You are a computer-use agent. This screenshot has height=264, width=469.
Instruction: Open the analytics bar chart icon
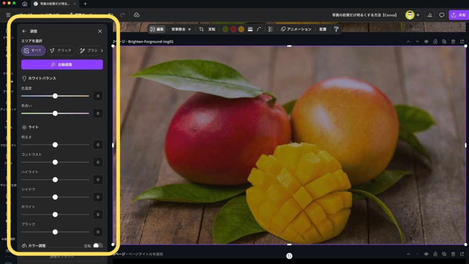pos(430,15)
